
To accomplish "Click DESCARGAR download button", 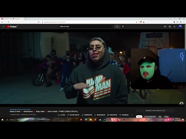I will [100, 115].
